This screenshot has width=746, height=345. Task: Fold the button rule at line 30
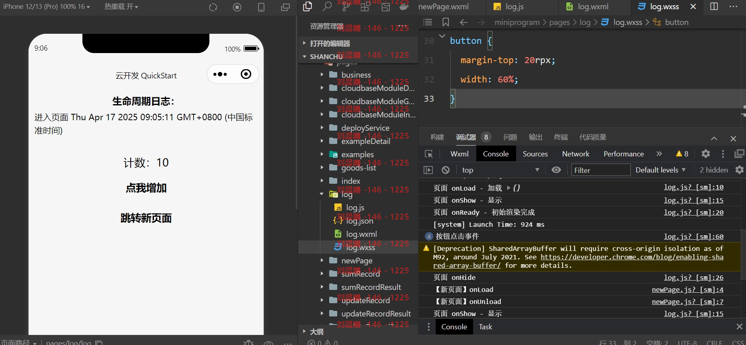click(x=442, y=36)
